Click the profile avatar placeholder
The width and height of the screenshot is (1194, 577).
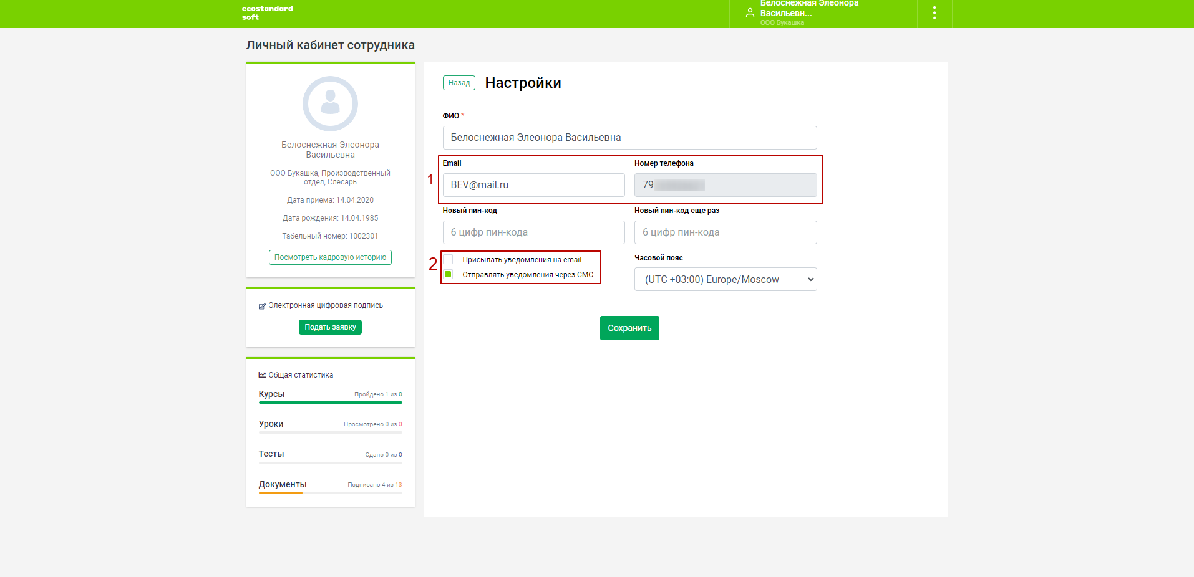point(330,104)
